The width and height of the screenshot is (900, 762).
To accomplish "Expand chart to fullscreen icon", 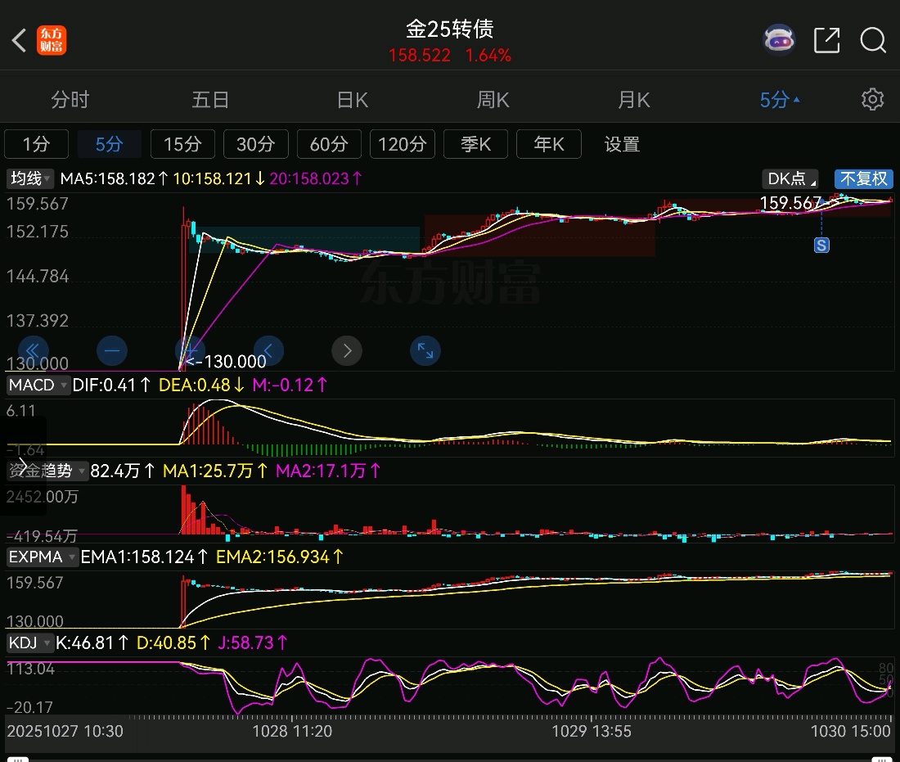I will tap(425, 350).
